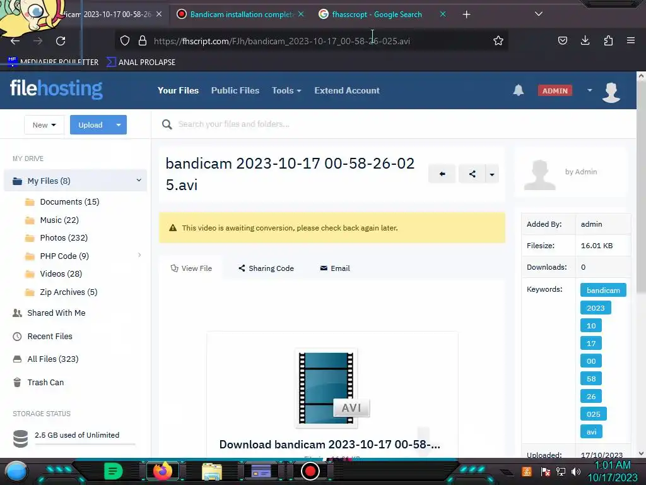This screenshot has height=485, width=646.
Task: Click the user avatar in header
Action: pos(611,92)
